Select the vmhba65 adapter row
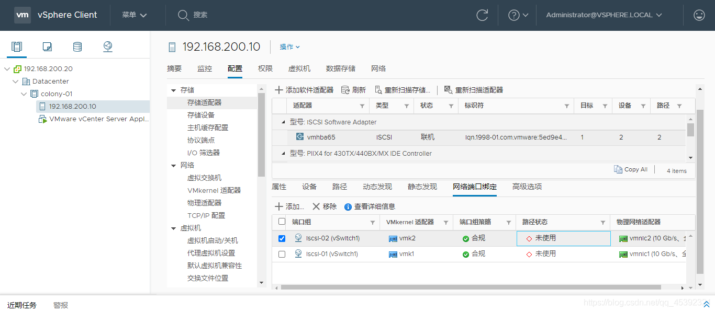 click(x=479, y=137)
